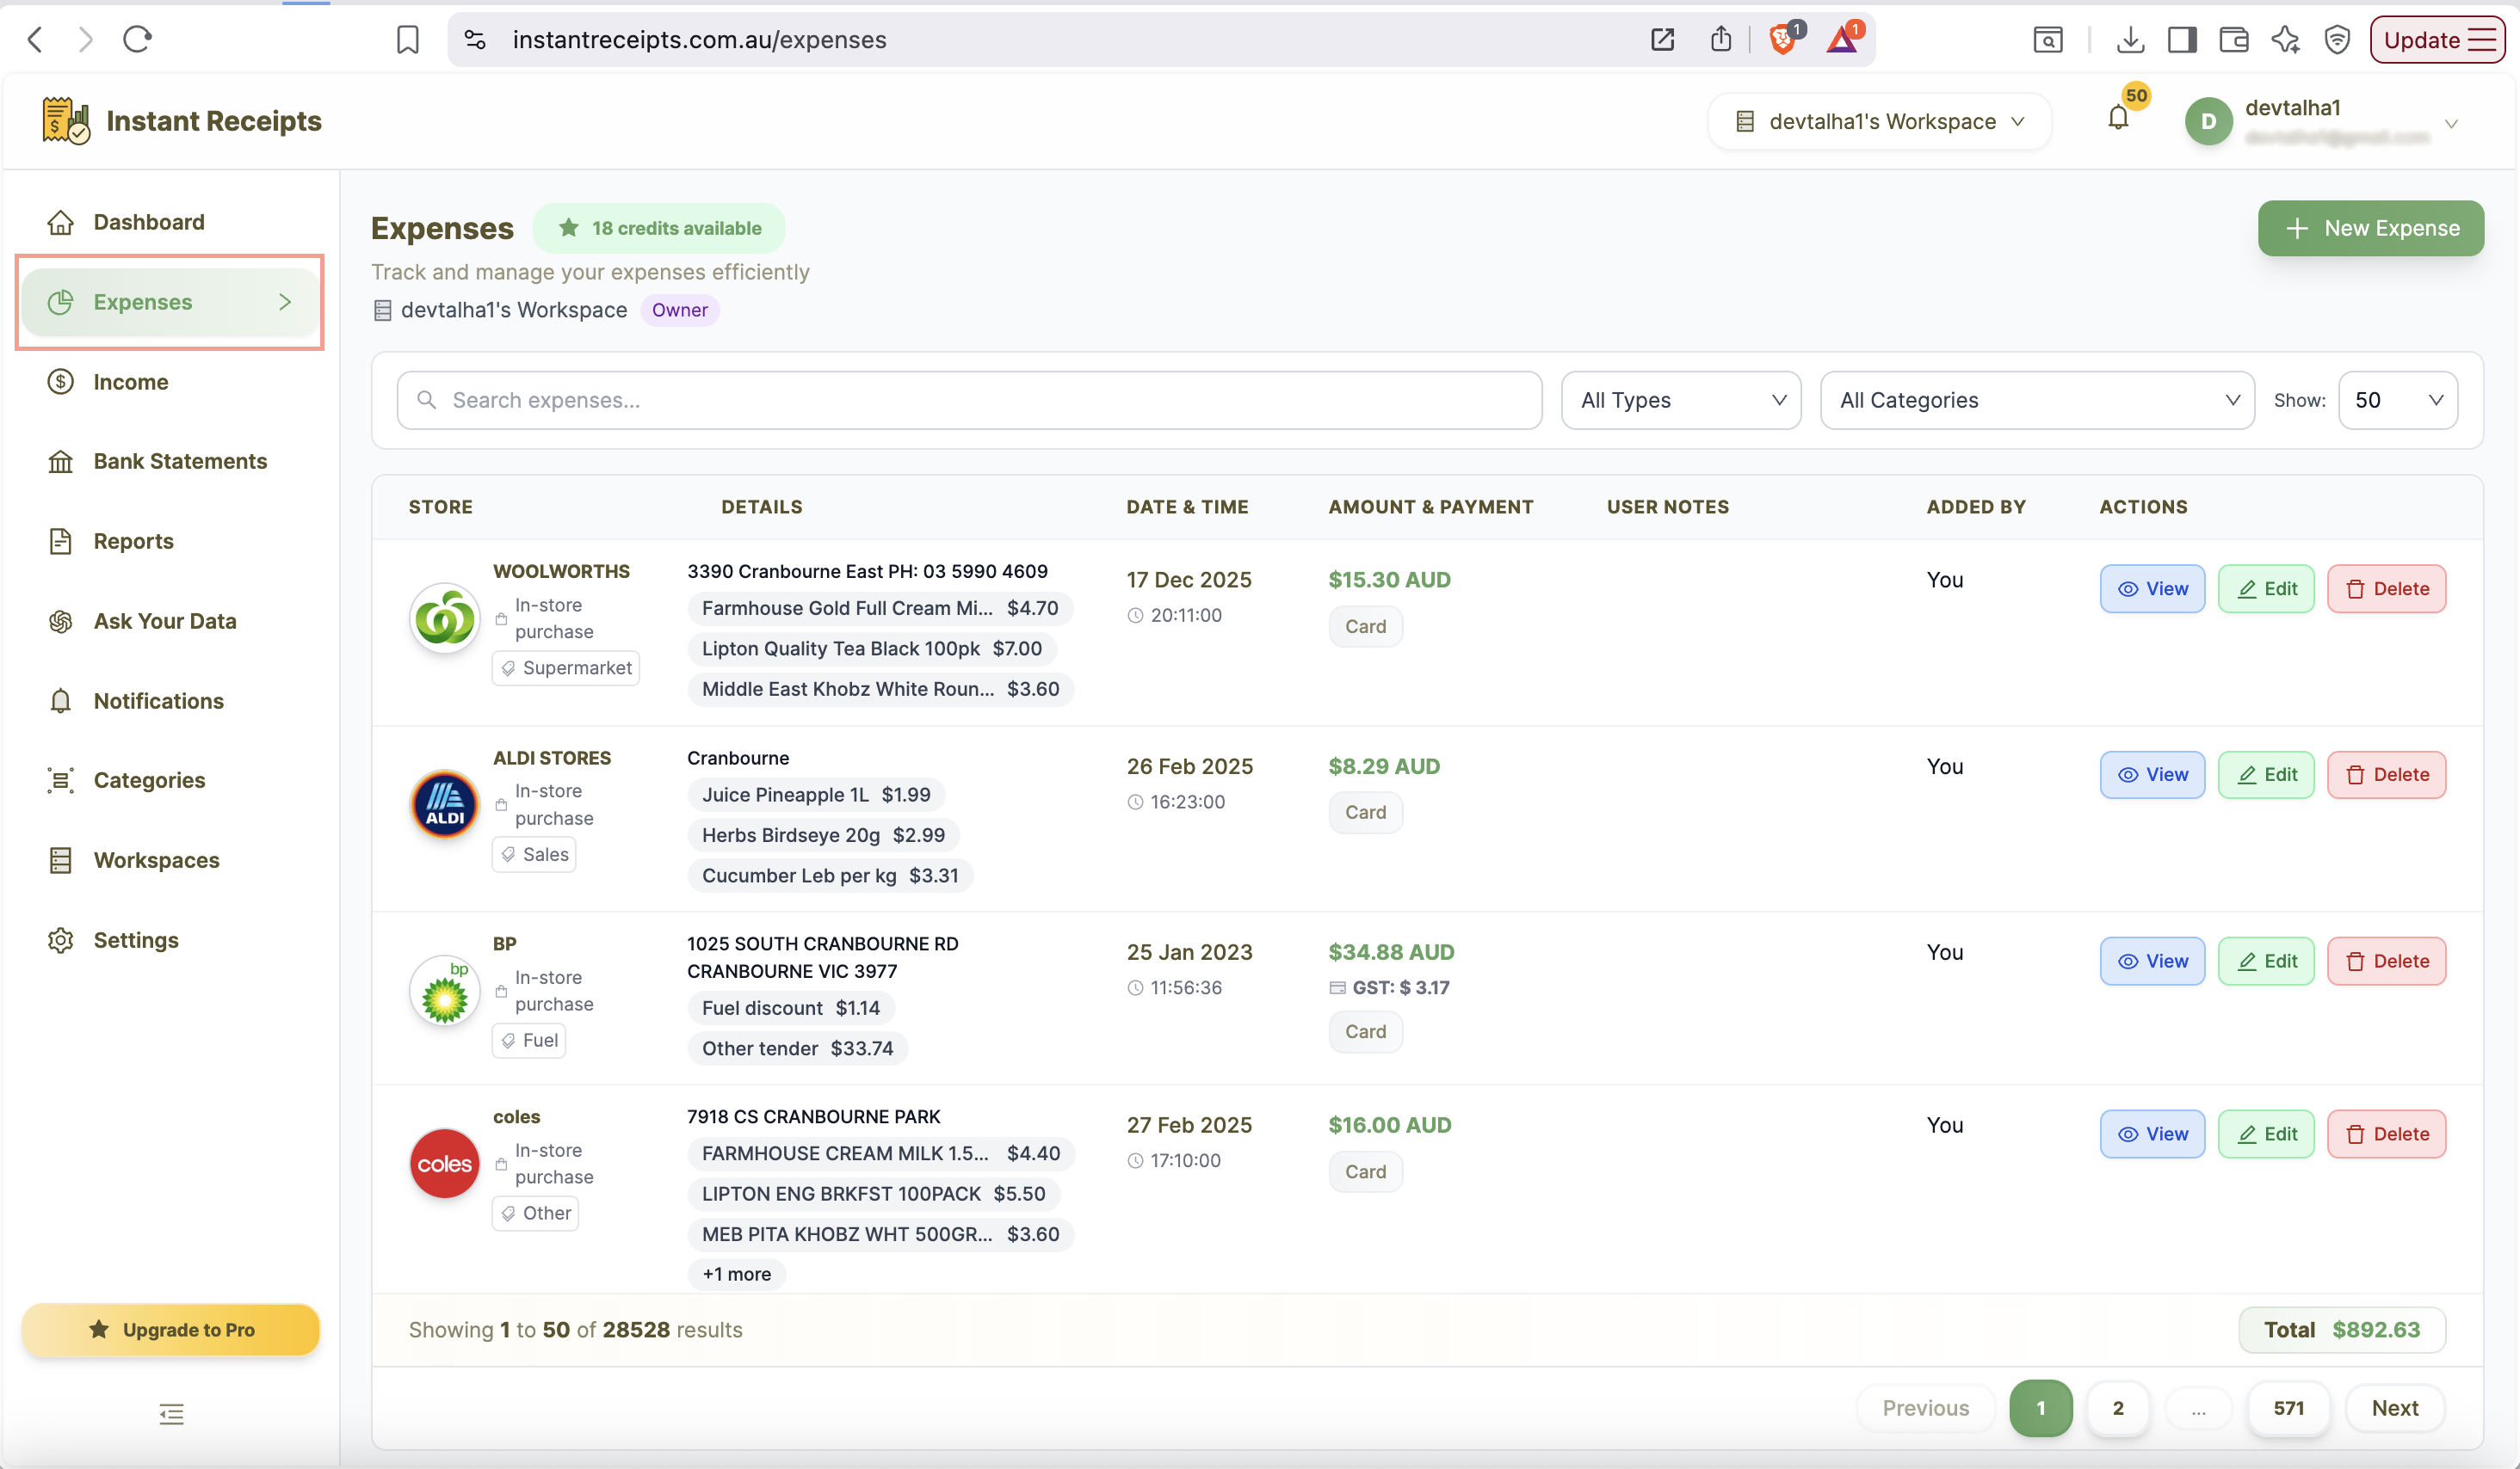The image size is (2520, 1469).
Task: Open the notifications bell in the header
Action: pos(2118,118)
